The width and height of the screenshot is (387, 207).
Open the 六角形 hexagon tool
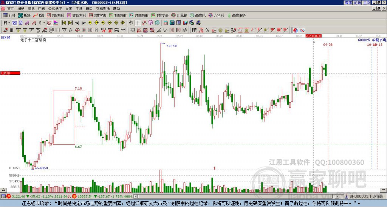click(x=216, y=15)
